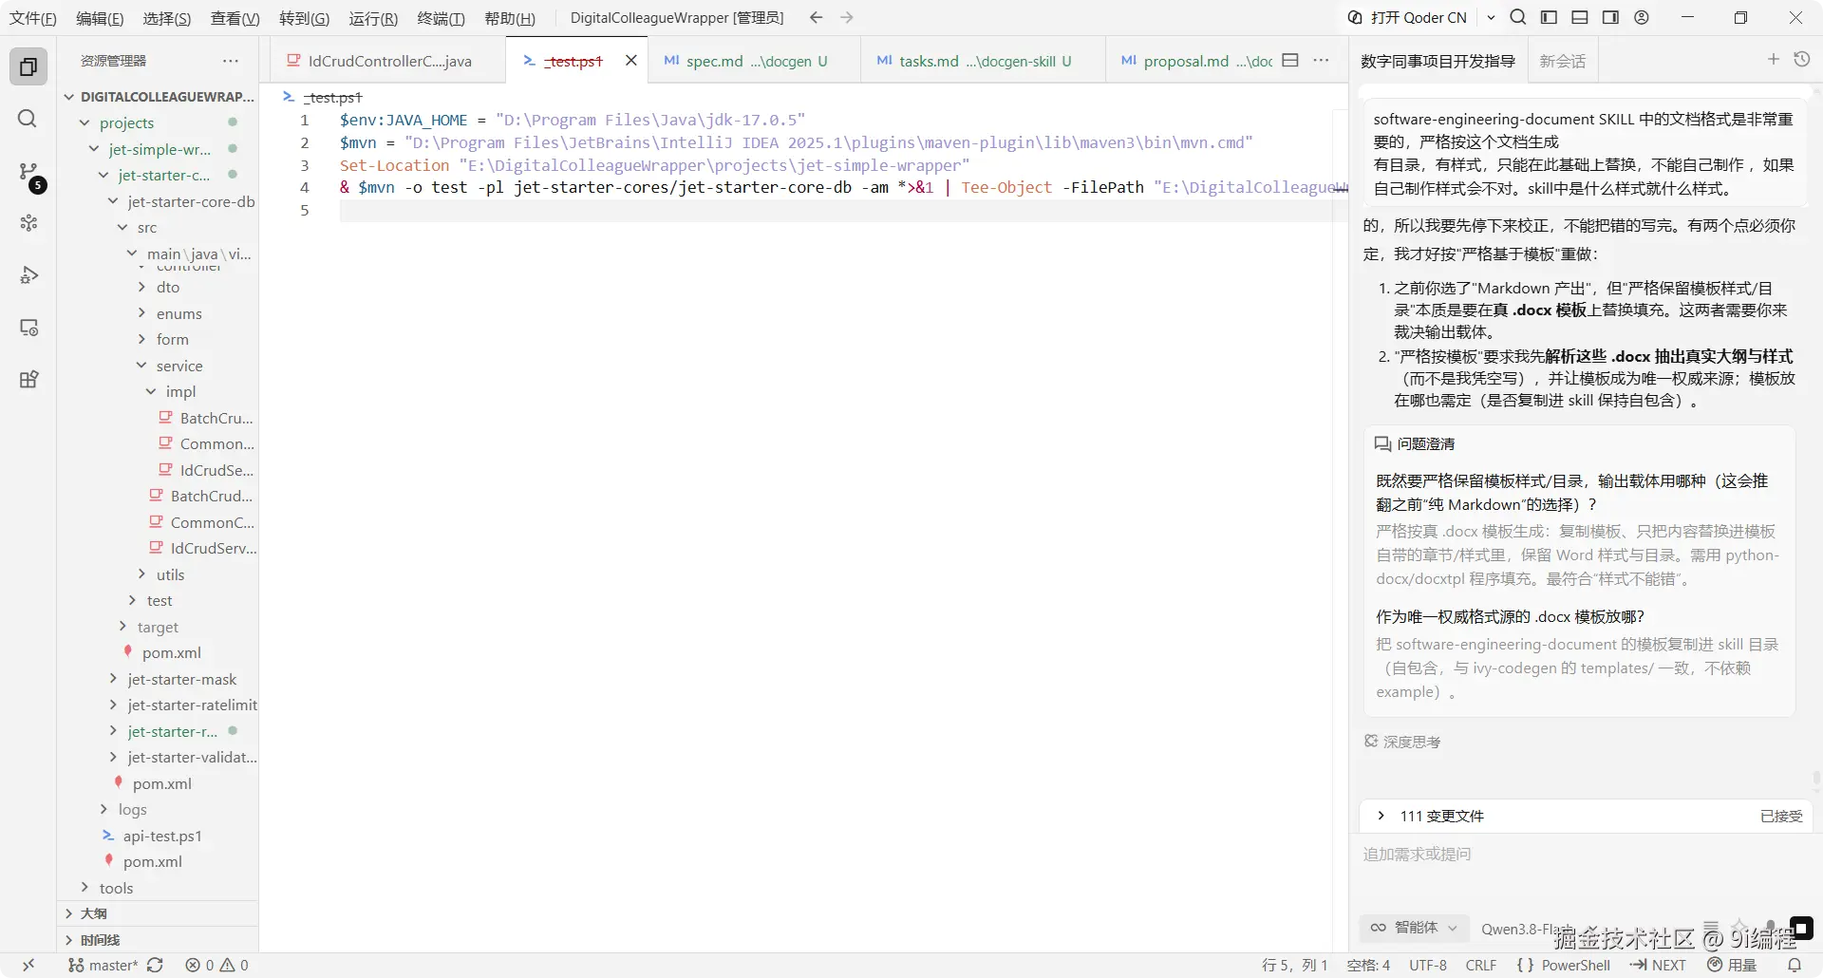Click the title bar search magnifier icon
Viewport: 1823px width, 978px height.
pos(1518,17)
